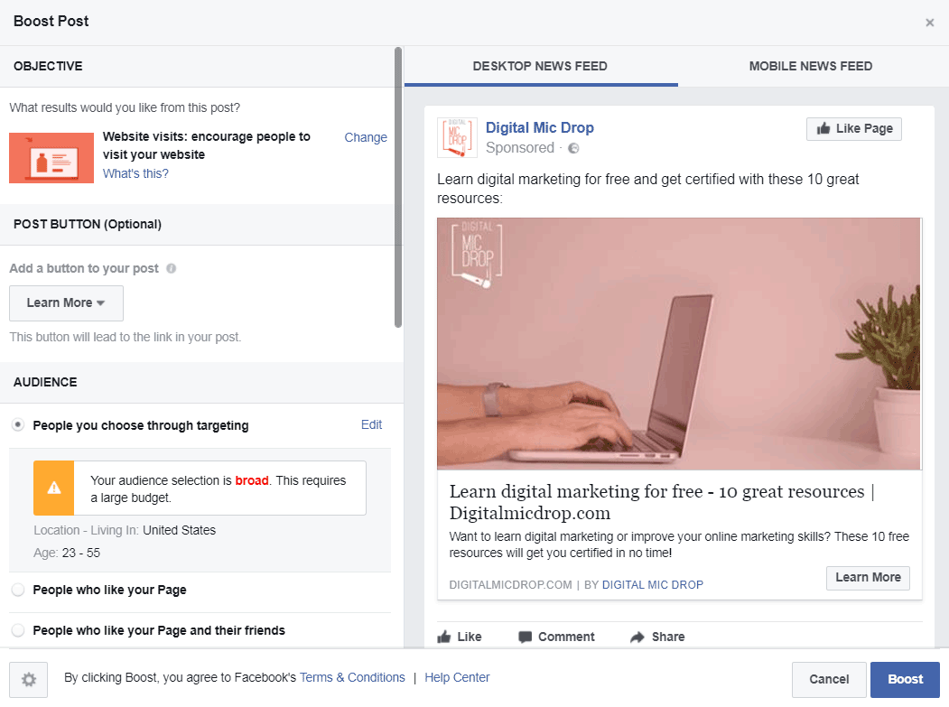Open the Help Center link

[x=457, y=677]
